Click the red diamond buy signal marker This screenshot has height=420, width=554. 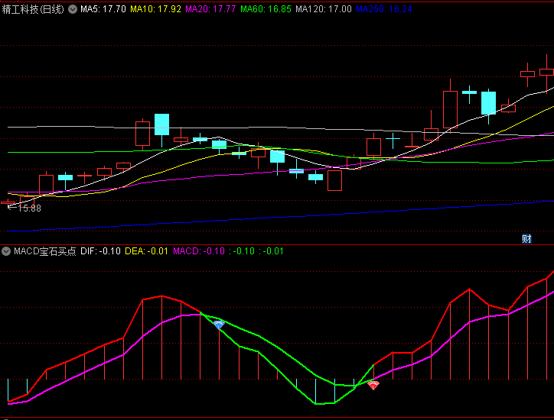[373, 386]
